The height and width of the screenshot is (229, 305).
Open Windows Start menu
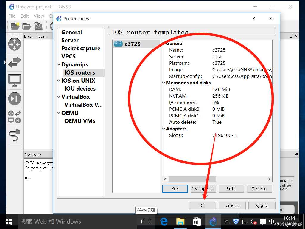(x=9, y=222)
